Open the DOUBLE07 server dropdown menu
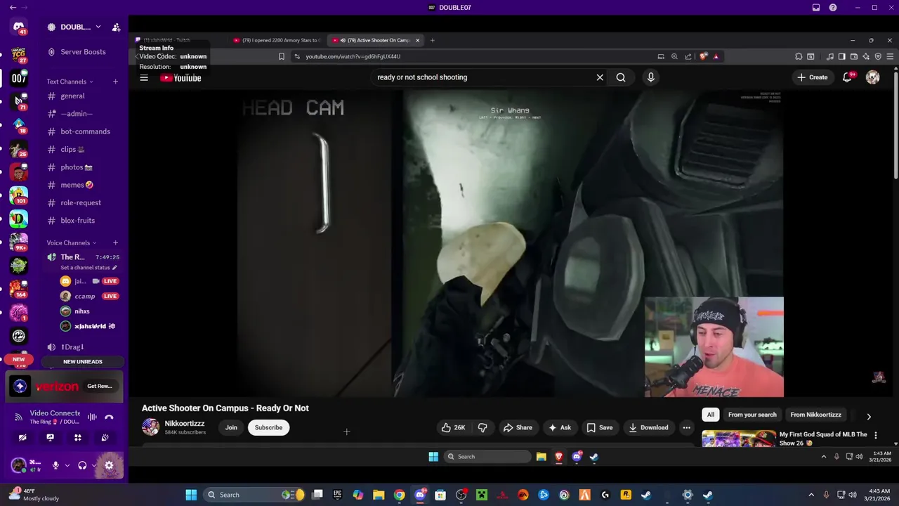This screenshot has height=506, width=899. [98, 27]
